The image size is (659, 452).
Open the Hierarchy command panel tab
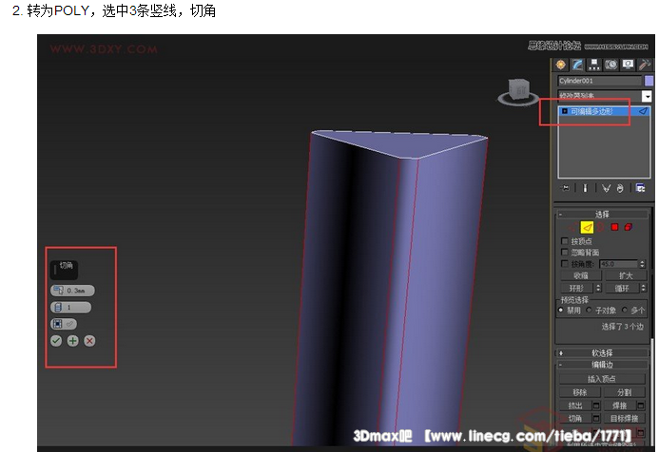(593, 65)
